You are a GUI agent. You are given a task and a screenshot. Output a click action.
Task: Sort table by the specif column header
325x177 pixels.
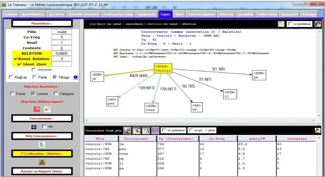256,139
